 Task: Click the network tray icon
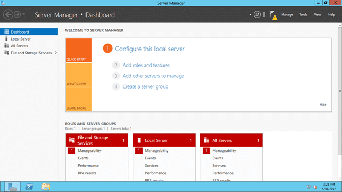point(309,187)
